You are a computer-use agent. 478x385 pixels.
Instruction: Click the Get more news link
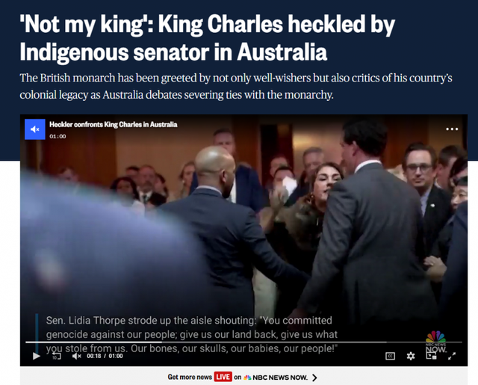(x=190, y=377)
